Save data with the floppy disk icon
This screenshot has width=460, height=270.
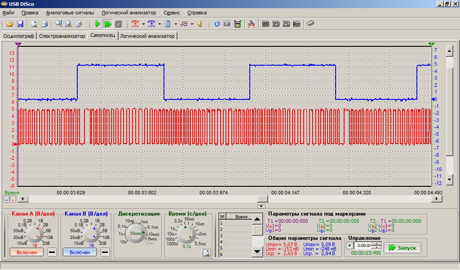click(x=20, y=24)
